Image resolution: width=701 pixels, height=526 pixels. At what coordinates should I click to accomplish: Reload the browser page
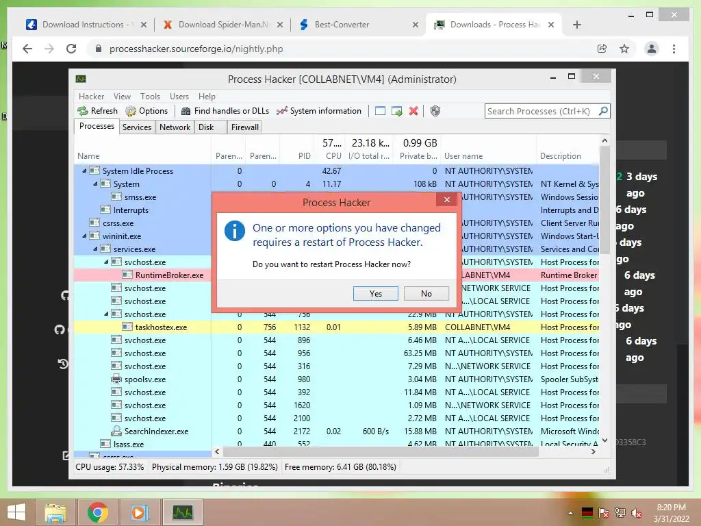[x=71, y=49]
